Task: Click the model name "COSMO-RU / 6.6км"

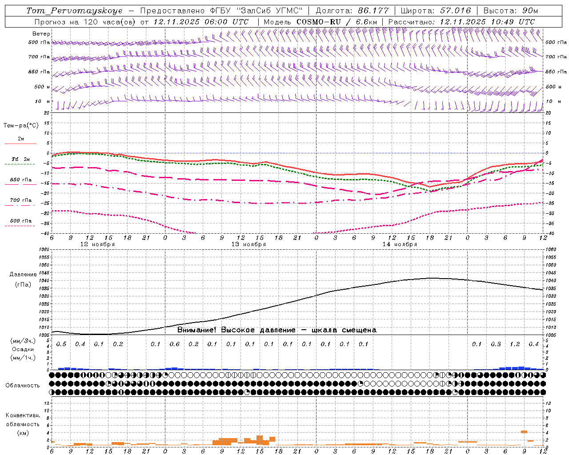Action: pos(337,22)
